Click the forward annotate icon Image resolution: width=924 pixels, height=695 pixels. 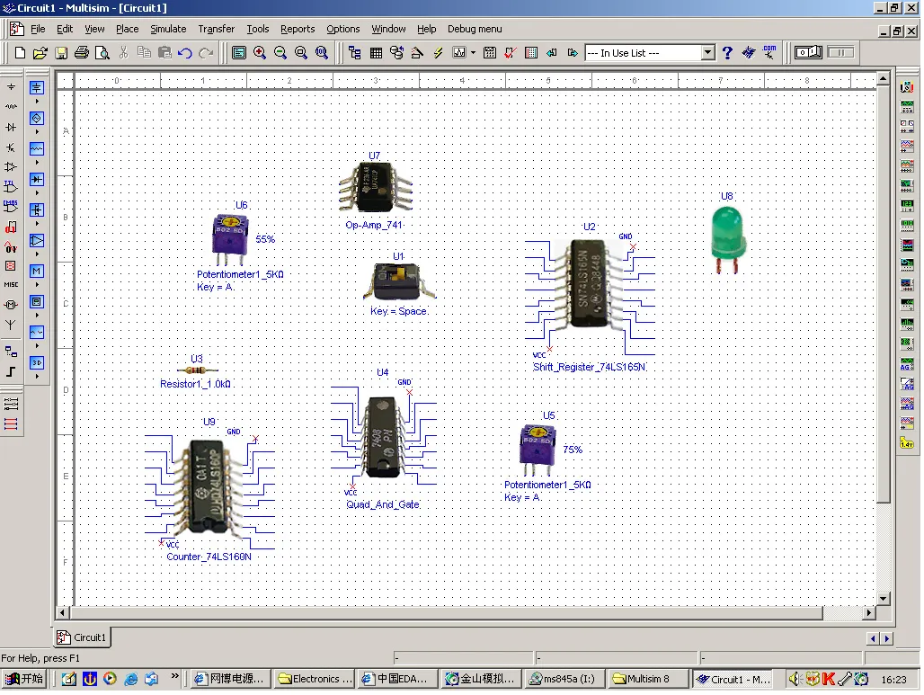(573, 53)
